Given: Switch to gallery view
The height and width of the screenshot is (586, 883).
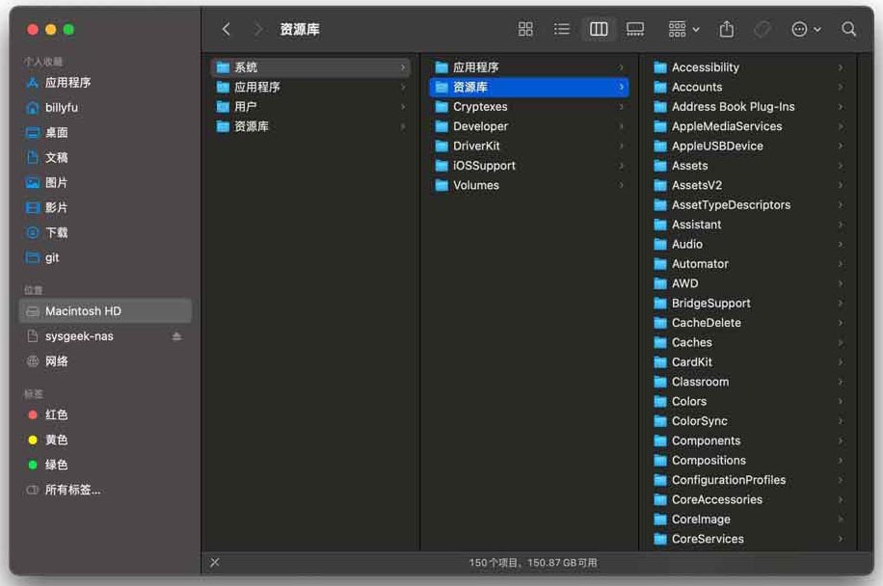Looking at the screenshot, I should [x=635, y=30].
